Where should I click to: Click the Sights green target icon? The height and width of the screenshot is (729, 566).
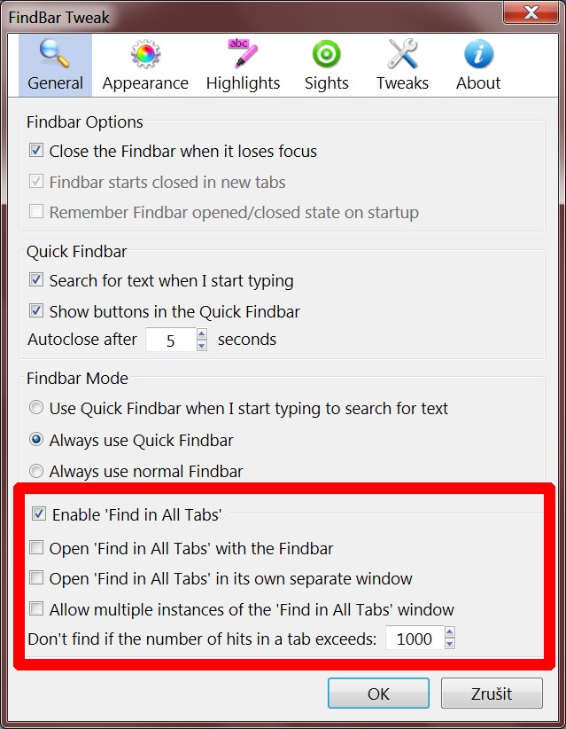(326, 53)
